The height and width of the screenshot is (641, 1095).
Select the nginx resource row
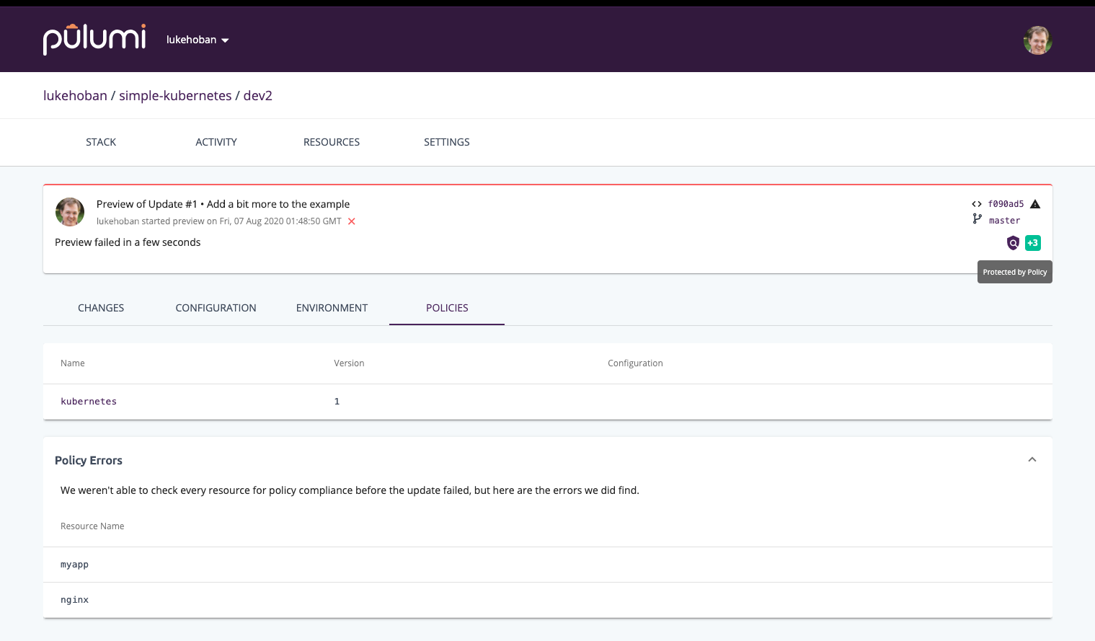coord(548,600)
